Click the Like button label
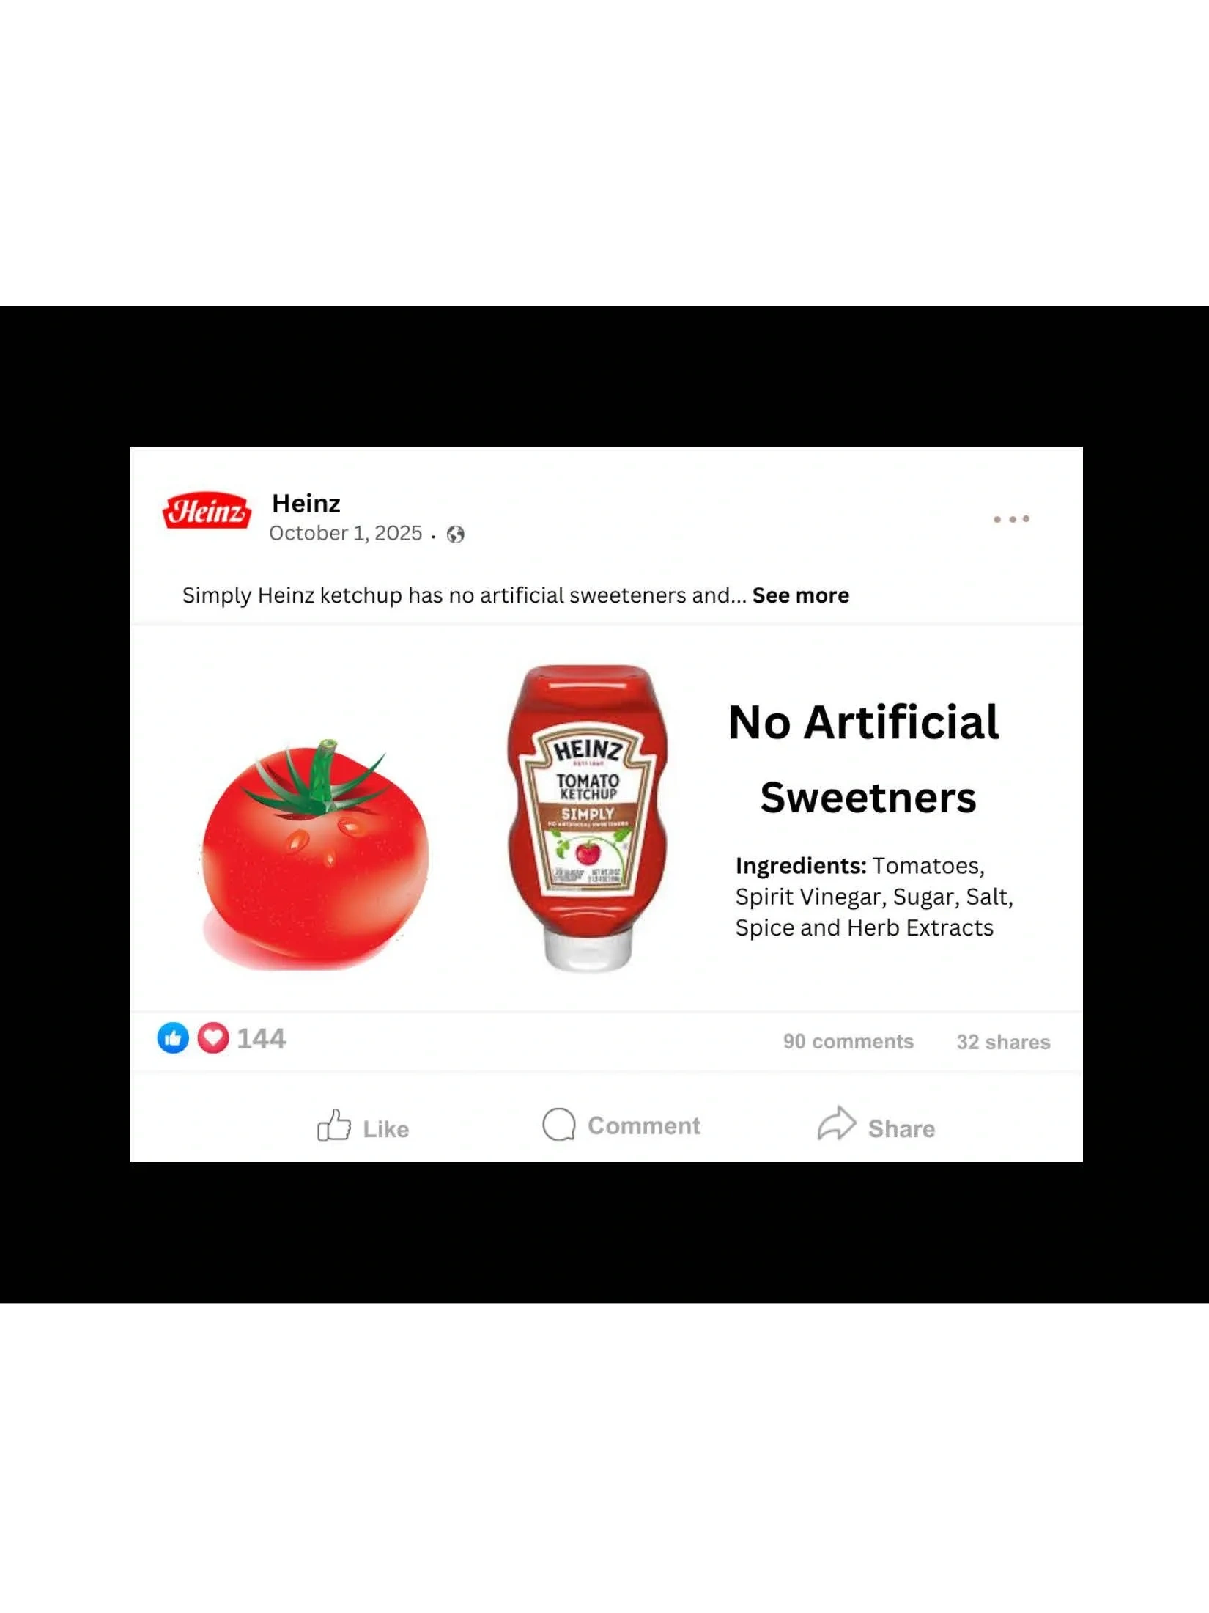1209x1613 pixels. coord(386,1129)
